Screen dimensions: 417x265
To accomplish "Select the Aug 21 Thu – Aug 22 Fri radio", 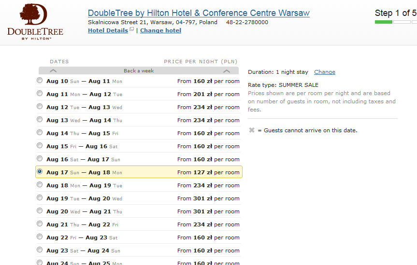I will click(40, 223).
